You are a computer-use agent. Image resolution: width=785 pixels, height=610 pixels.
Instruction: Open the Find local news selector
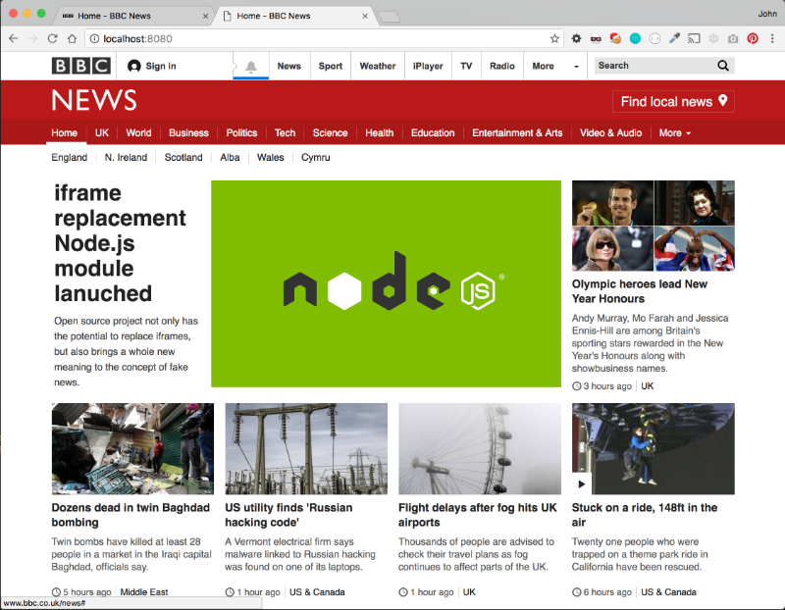[673, 102]
